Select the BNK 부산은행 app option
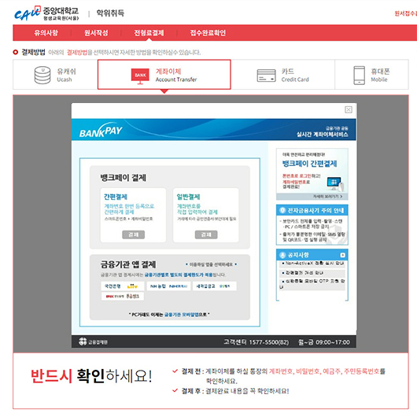Screen dimensions: 417x417 (123, 296)
